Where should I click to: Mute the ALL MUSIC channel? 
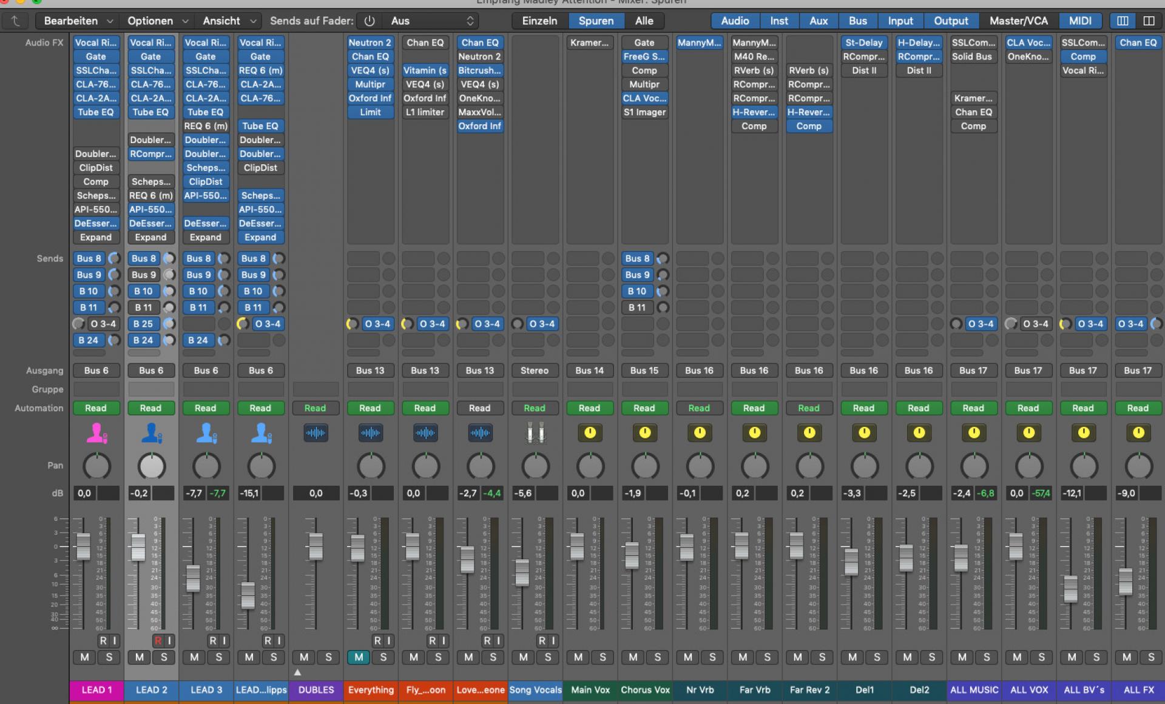pyautogui.click(x=962, y=657)
